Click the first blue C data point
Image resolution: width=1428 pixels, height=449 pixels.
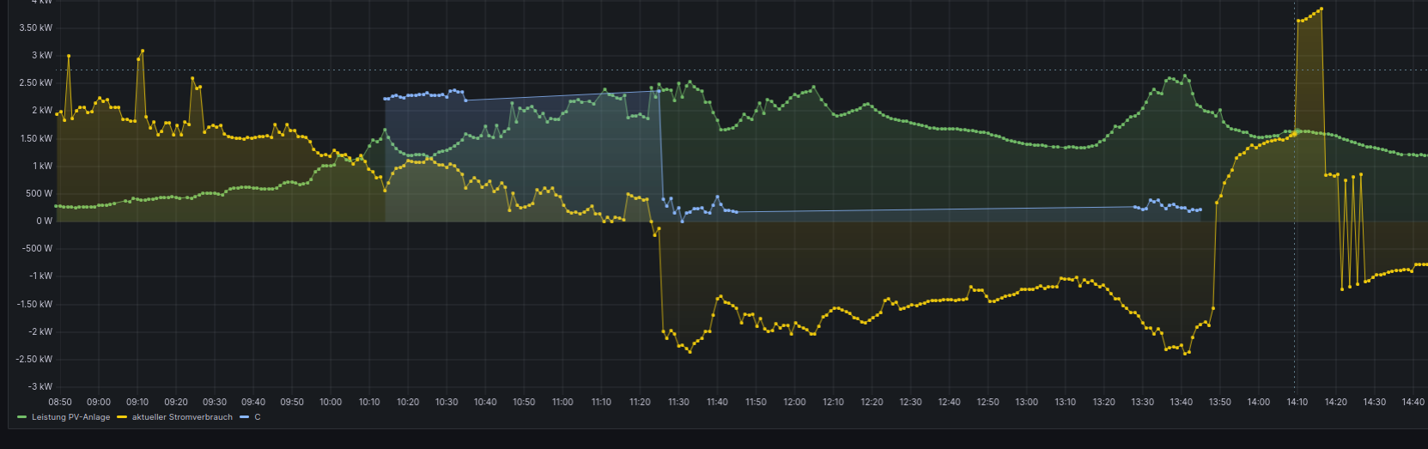pyautogui.click(x=385, y=99)
